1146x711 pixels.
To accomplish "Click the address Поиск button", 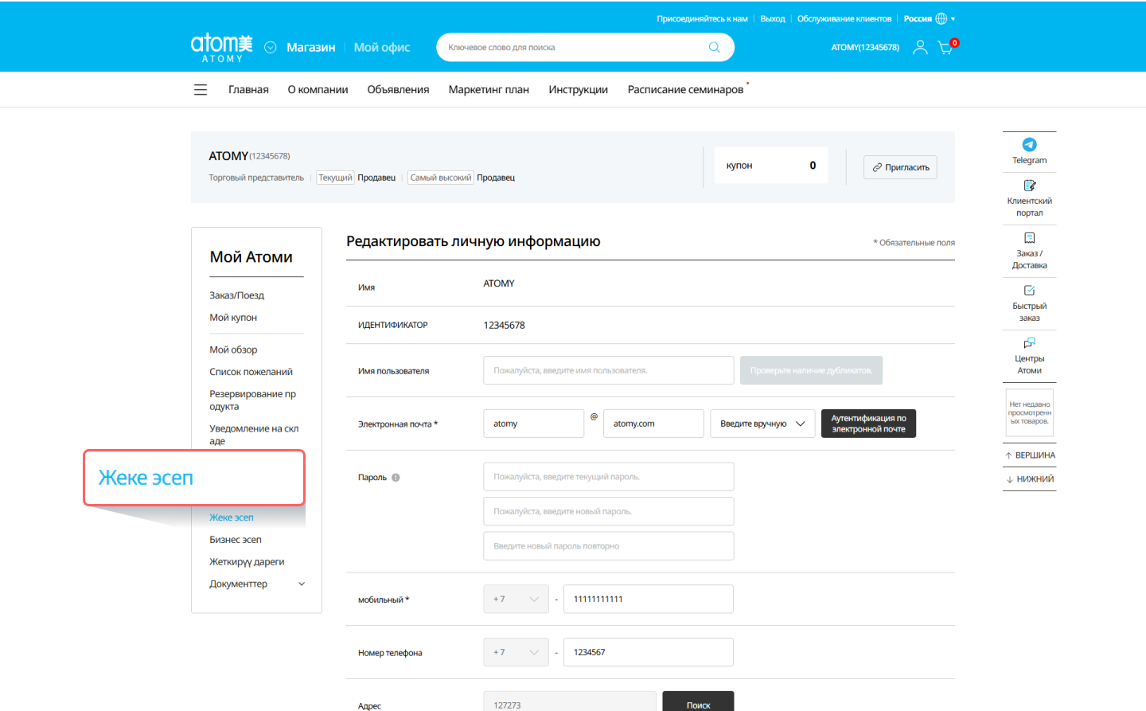I will [x=698, y=701].
